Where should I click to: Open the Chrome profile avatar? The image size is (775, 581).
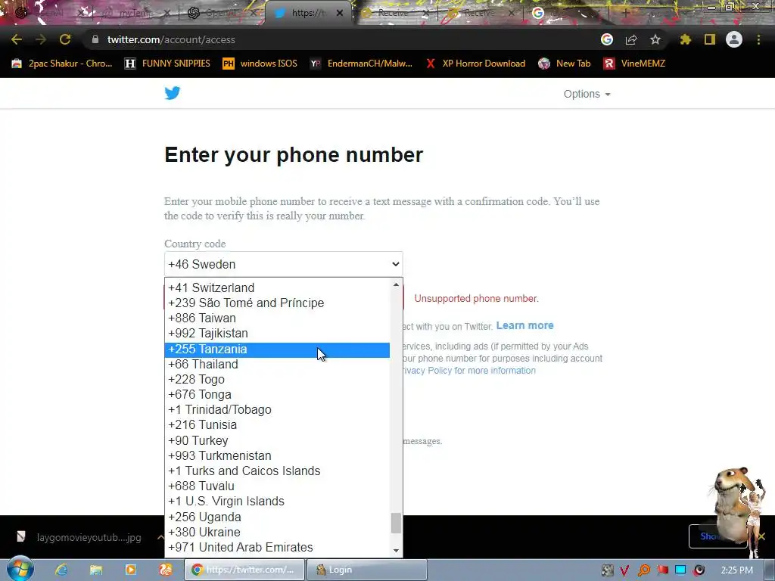coord(734,39)
